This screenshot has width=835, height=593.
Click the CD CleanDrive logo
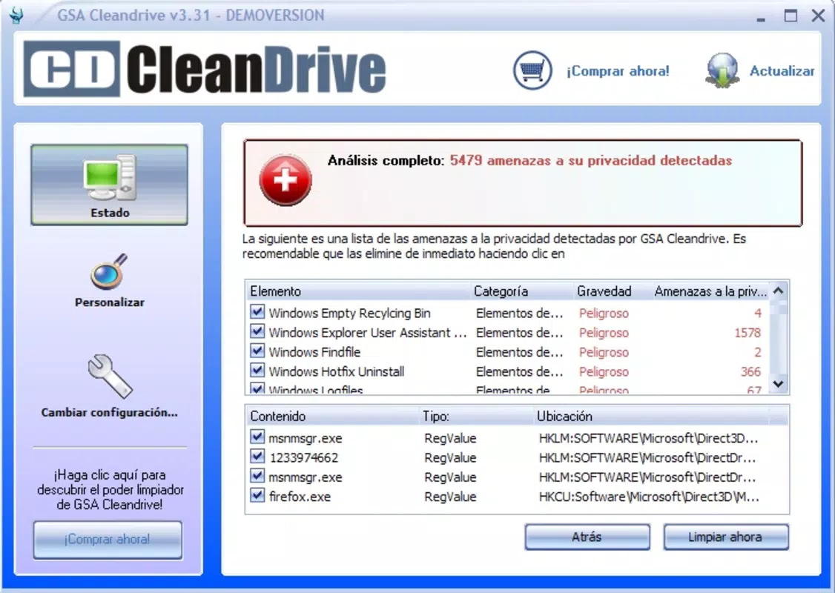point(205,69)
